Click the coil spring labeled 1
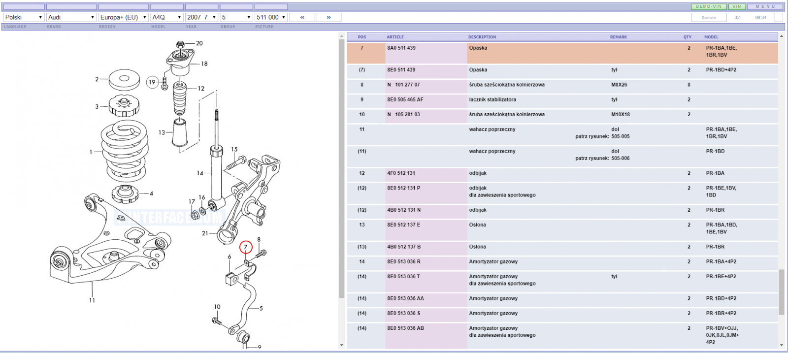The height and width of the screenshot is (353, 788). click(x=125, y=151)
